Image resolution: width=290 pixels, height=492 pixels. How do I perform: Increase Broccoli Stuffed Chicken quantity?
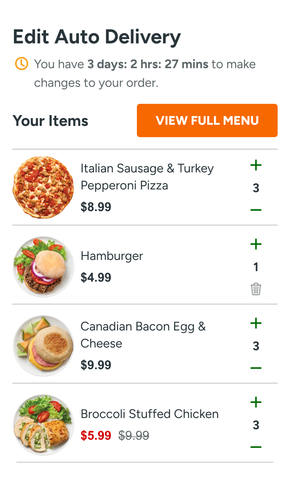point(256,403)
